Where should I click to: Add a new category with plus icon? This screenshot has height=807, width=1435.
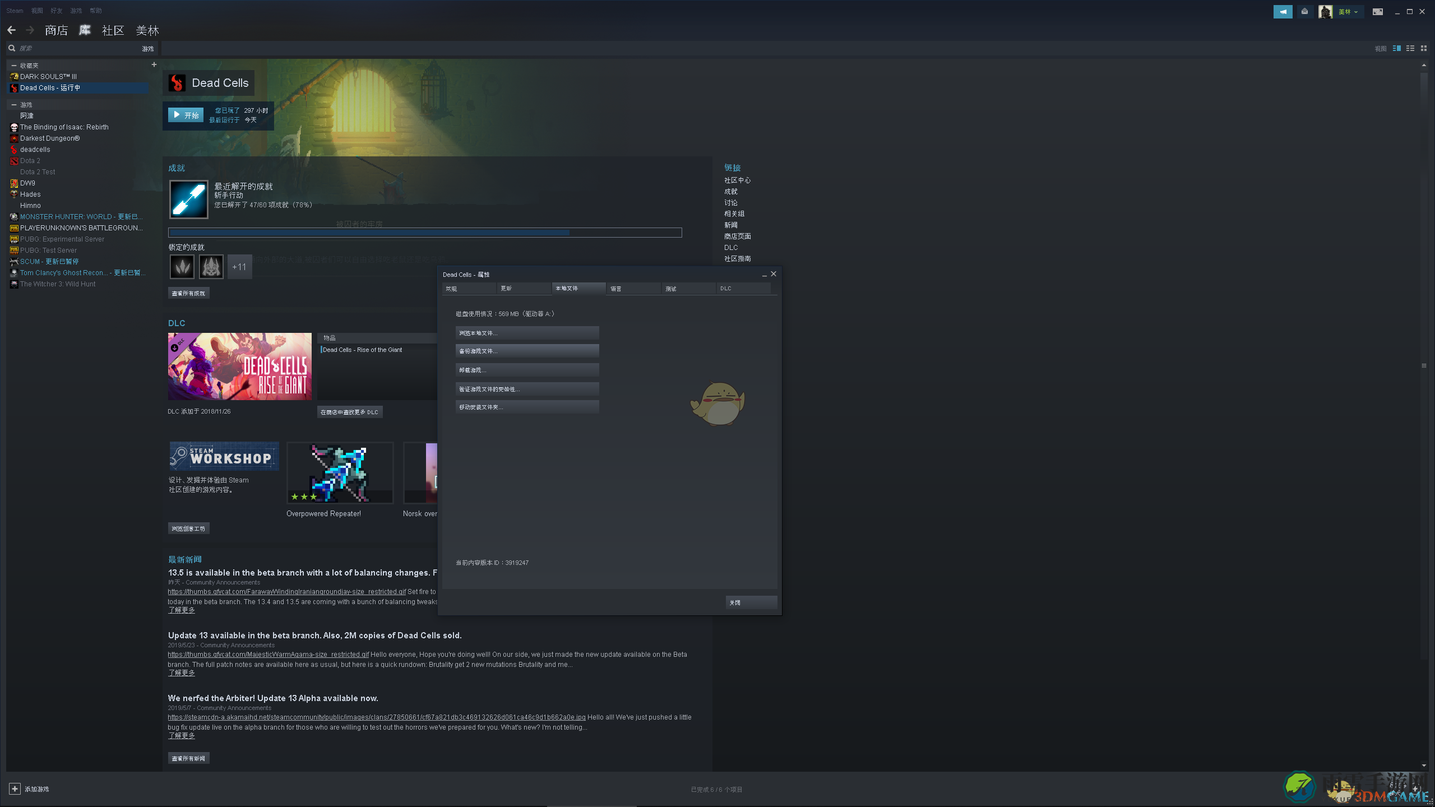[x=154, y=64]
